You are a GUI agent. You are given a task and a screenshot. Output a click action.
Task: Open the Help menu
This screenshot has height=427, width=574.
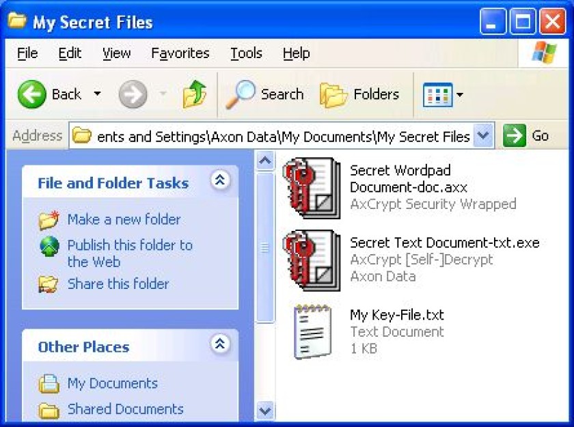(x=296, y=53)
